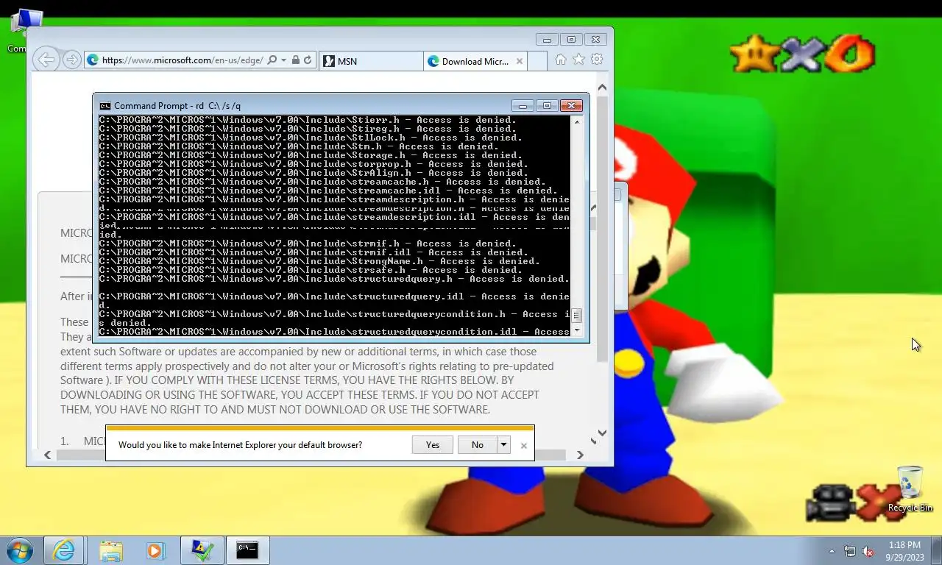Launch Windows Media Player from taskbar
Viewport: 942px width, 565px height.
pyautogui.click(x=155, y=550)
